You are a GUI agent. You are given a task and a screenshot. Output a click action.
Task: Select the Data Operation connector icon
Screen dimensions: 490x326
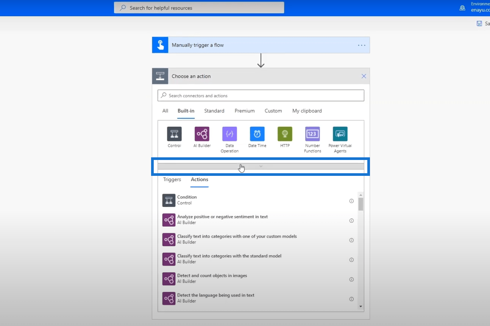click(229, 134)
